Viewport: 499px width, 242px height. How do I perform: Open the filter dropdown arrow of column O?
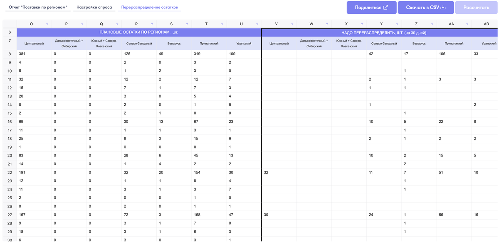[47, 24]
